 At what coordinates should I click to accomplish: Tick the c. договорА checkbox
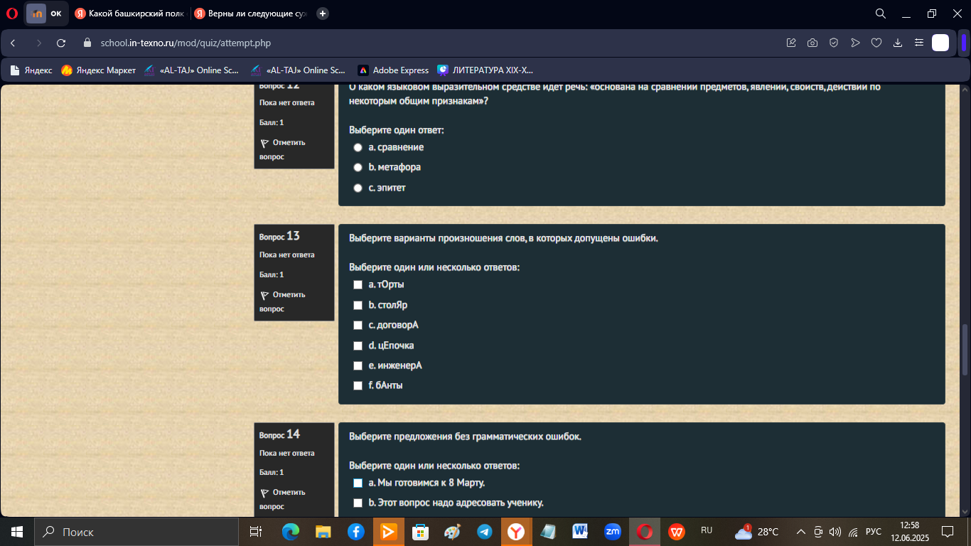coord(358,325)
